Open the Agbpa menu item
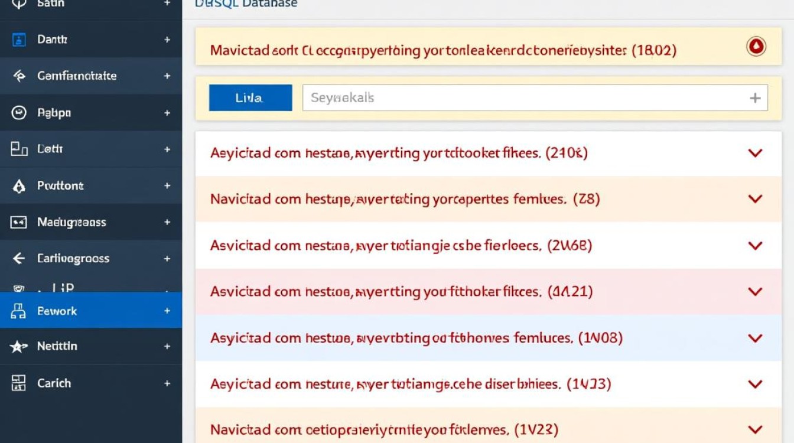The image size is (794, 443). point(91,113)
